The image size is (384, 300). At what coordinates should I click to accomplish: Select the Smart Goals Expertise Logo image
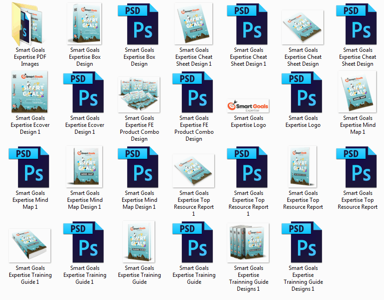click(x=248, y=106)
